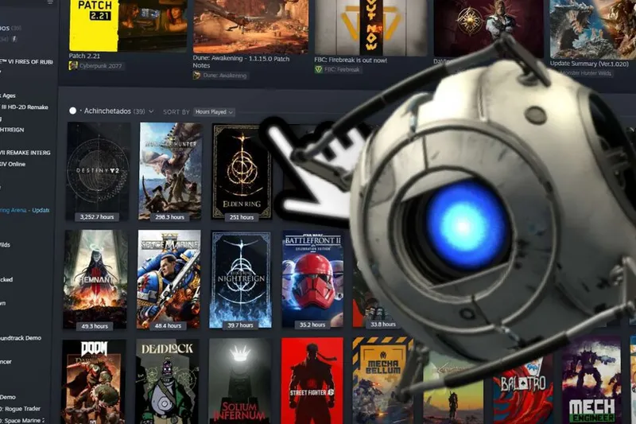Open the Update Summary Ver.1.020 news image
Viewport: 636px width, 424px height.
tap(592, 29)
